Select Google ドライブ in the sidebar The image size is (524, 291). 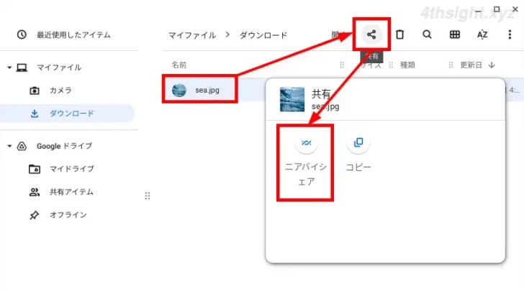click(x=64, y=146)
